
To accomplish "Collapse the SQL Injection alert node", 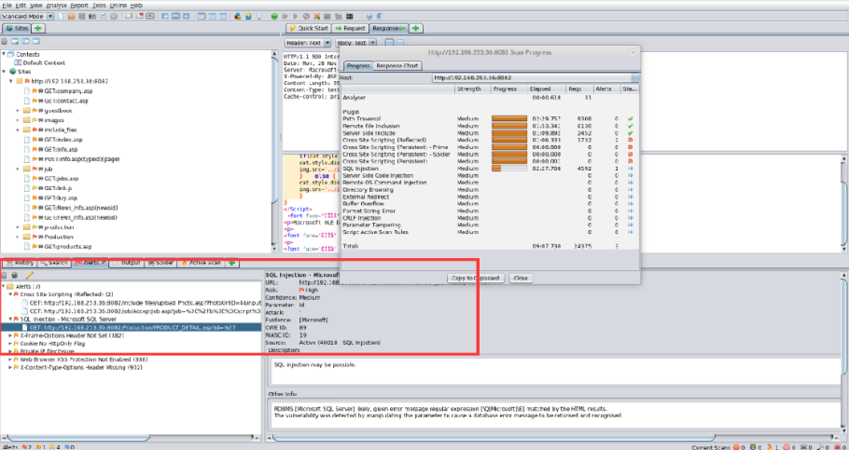I will (10, 319).
